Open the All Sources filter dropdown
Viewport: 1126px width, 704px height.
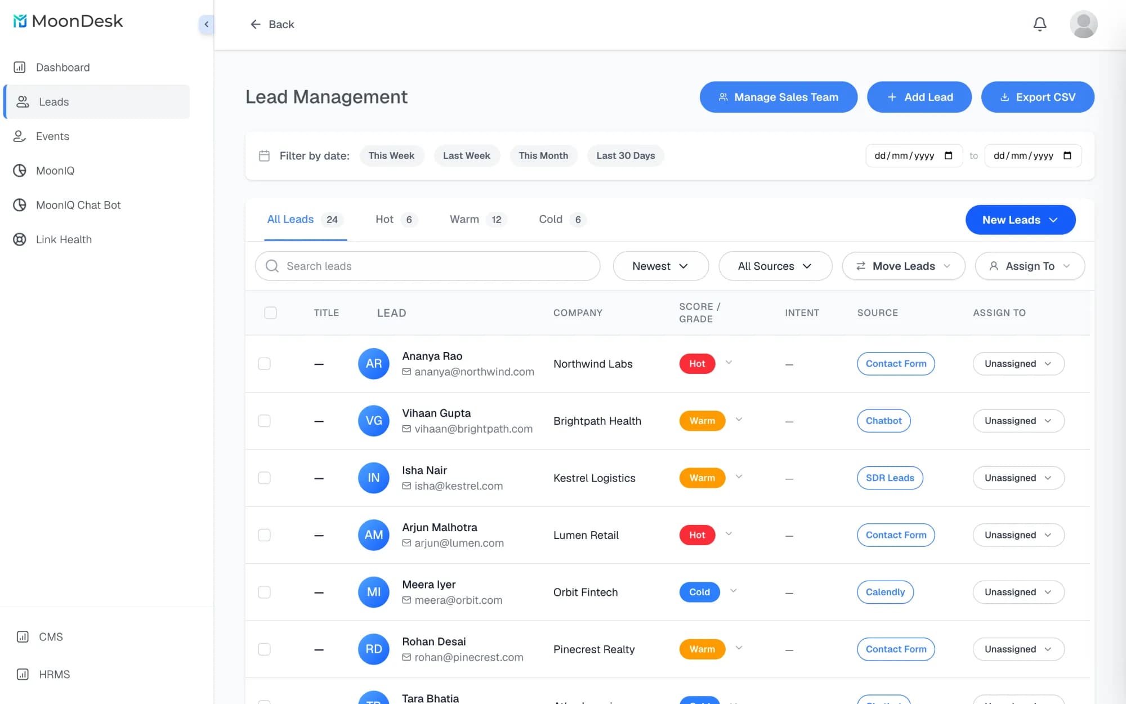(775, 266)
